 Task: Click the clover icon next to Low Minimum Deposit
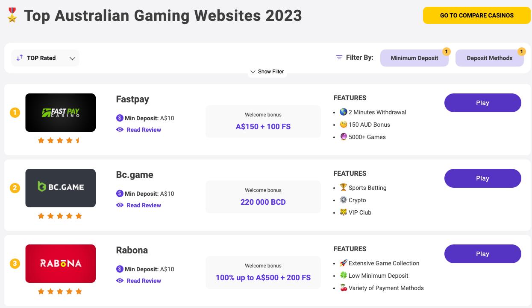pos(344,275)
